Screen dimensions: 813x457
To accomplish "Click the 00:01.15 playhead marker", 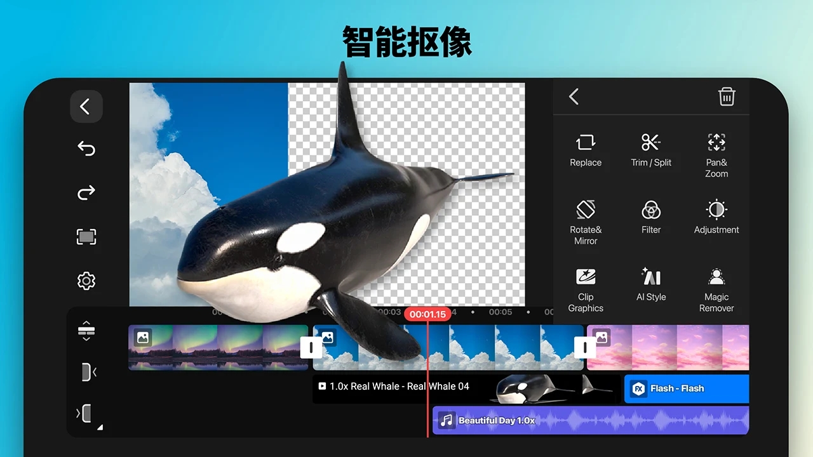I will (427, 314).
